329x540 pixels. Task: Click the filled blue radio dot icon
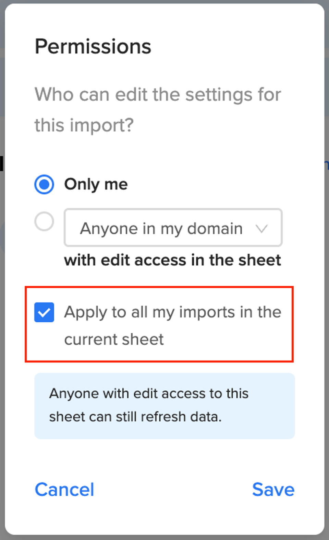[44, 184]
